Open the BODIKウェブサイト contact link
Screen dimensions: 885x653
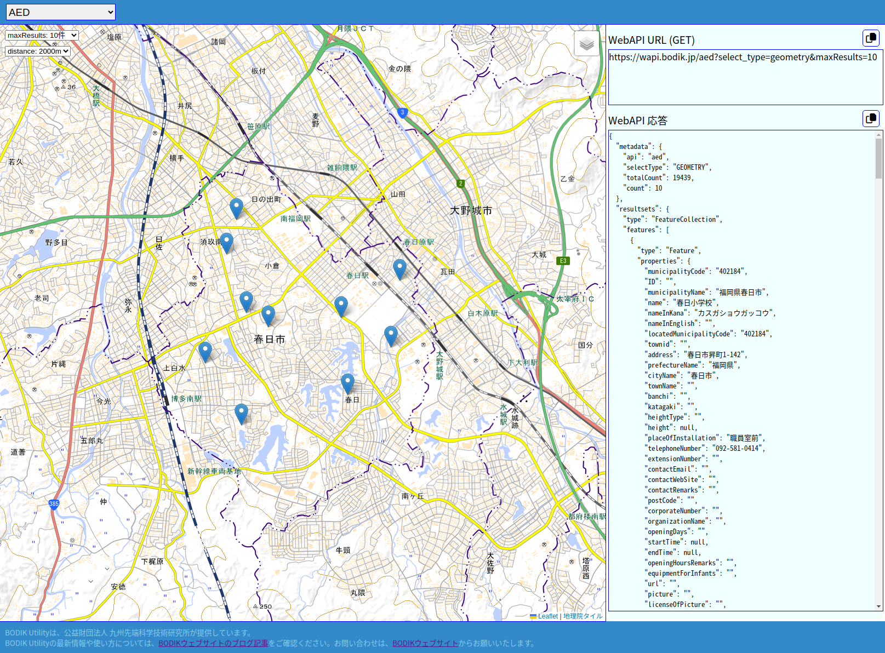(x=425, y=643)
